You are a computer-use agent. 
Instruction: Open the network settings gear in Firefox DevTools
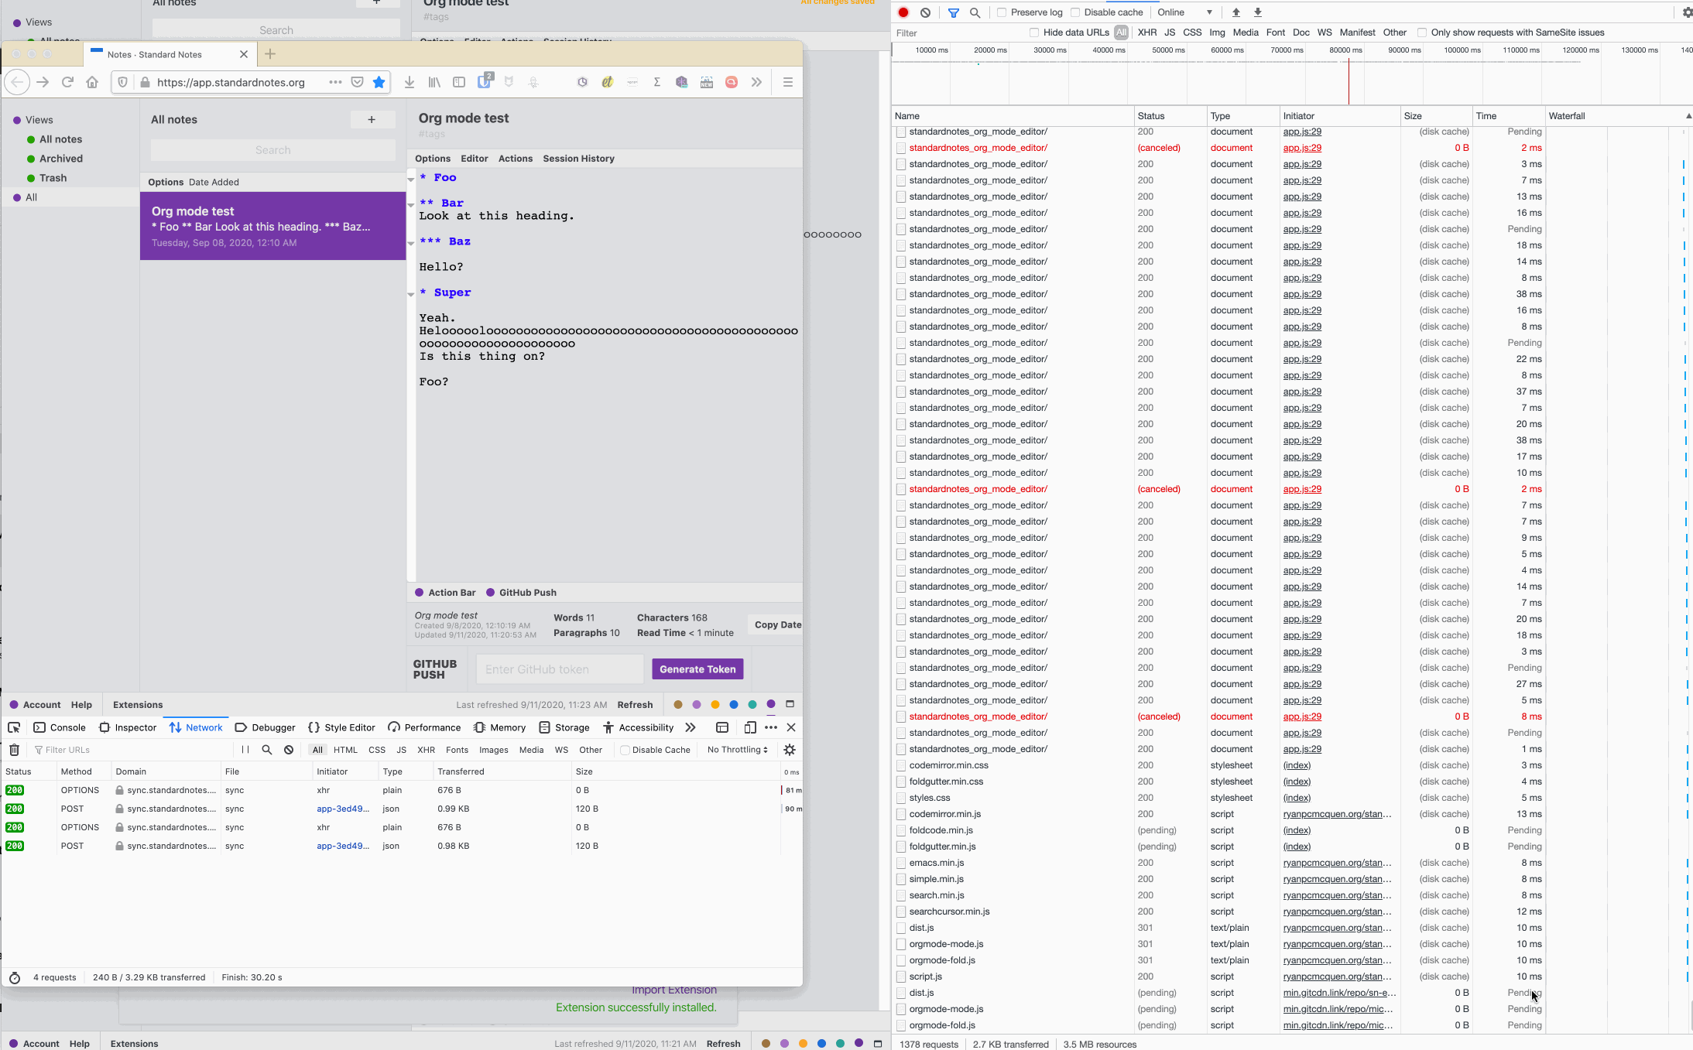coord(790,750)
